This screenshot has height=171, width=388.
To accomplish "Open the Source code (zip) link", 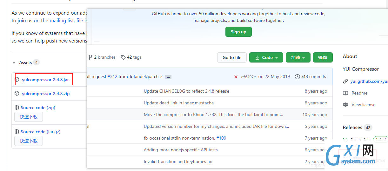I will pyautogui.click(x=38, y=108).
